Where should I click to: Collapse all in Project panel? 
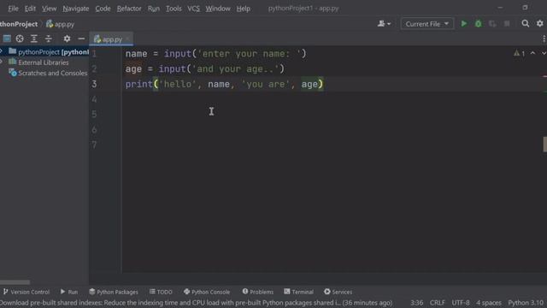point(49,38)
